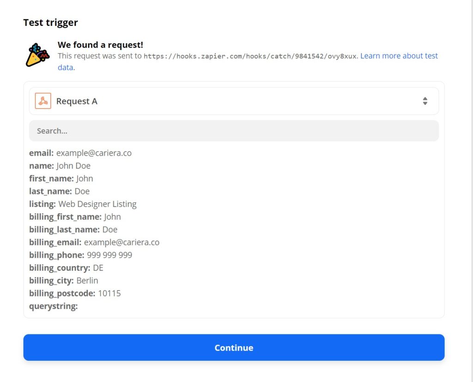Click the Search... field

[x=234, y=131]
